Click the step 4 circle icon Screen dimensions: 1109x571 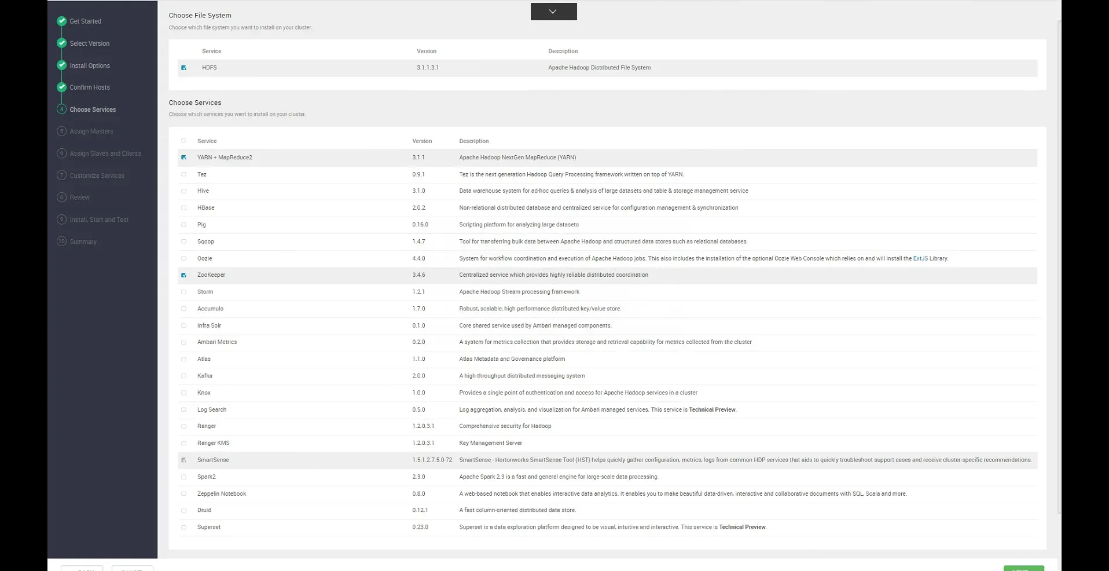(62, 109)
